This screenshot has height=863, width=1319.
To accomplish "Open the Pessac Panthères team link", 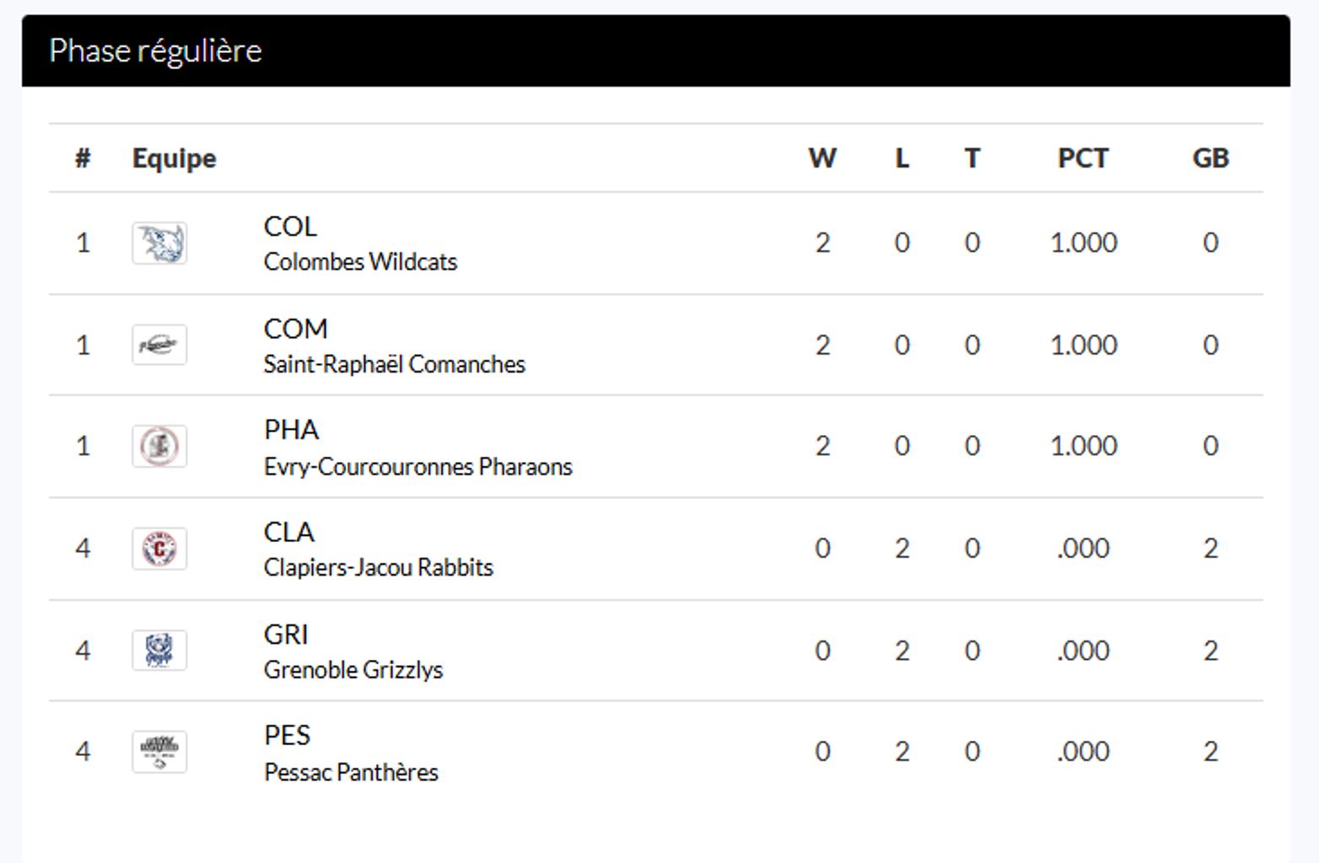I will [x=351, y=772].
